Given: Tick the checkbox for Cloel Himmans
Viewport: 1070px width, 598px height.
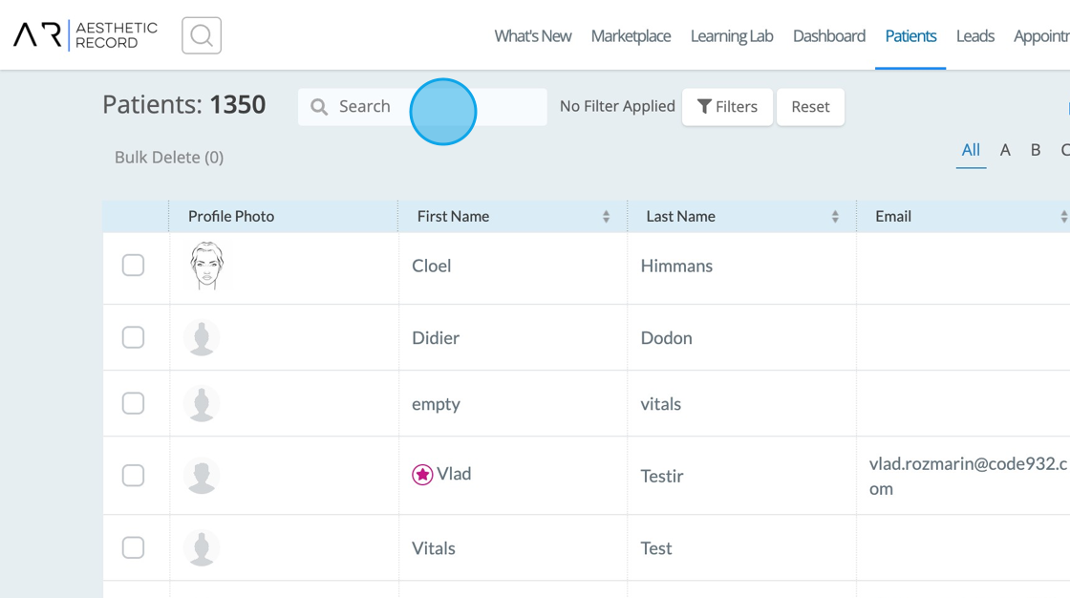Looking at the screenshot, I should 134,266.
